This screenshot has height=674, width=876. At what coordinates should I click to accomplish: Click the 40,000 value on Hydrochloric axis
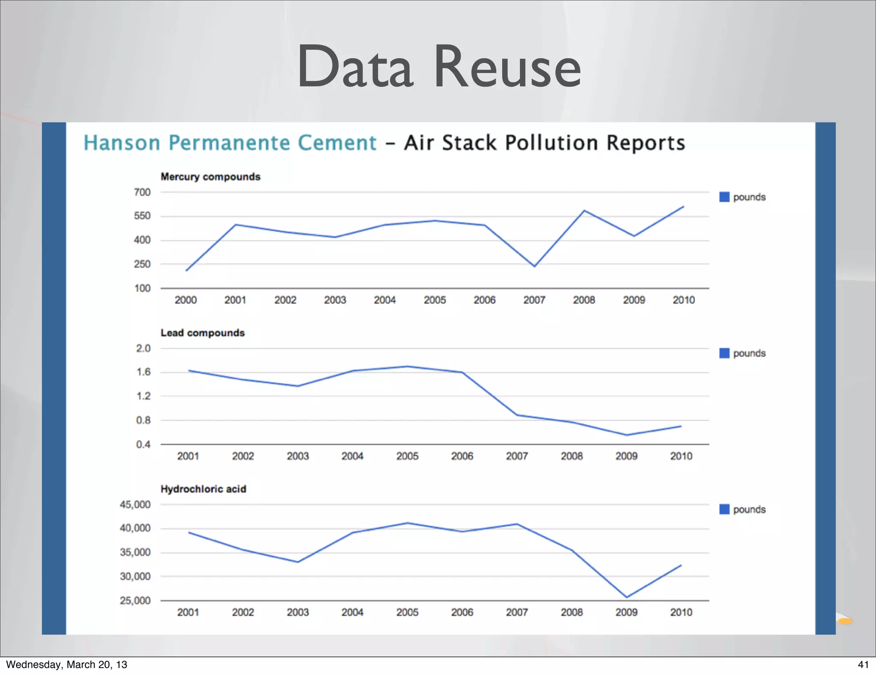click(x=135, y=528)
